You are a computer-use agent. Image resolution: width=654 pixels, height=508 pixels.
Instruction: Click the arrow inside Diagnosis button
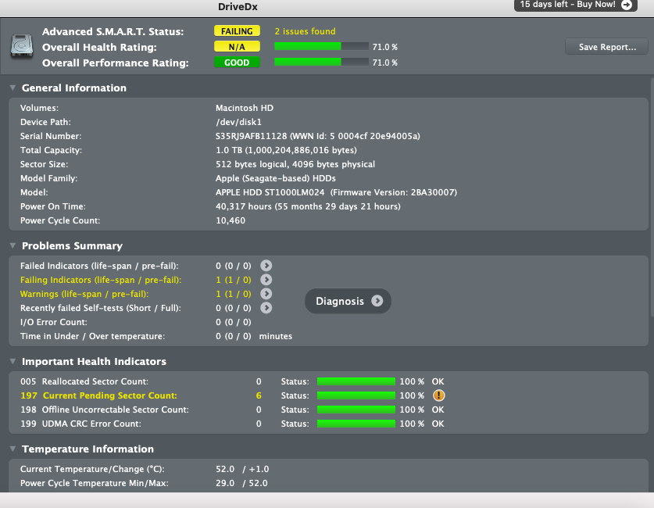click(377, 301)
